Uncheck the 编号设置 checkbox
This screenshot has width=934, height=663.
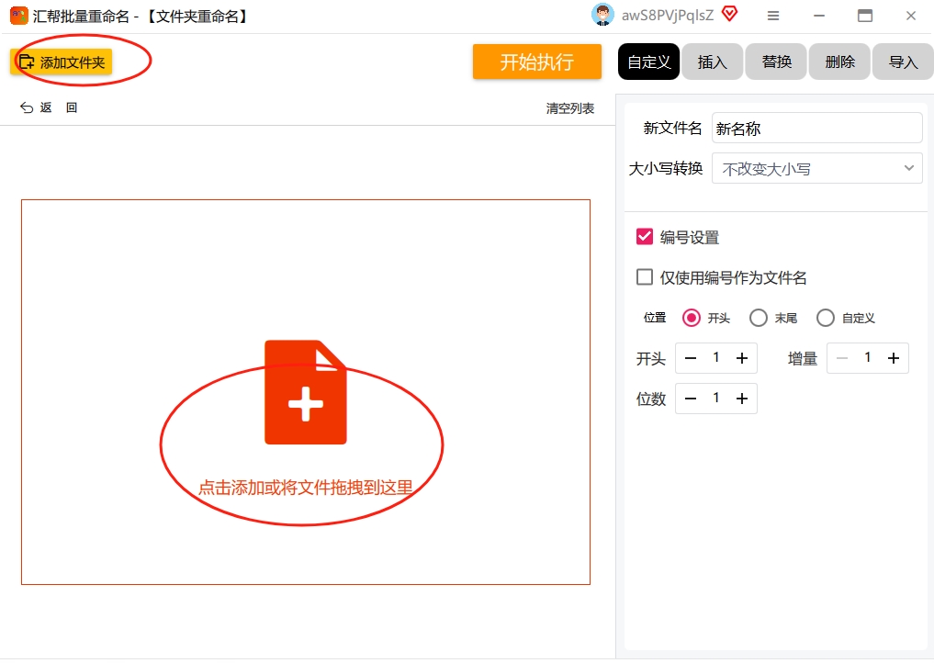click(645, 237)
